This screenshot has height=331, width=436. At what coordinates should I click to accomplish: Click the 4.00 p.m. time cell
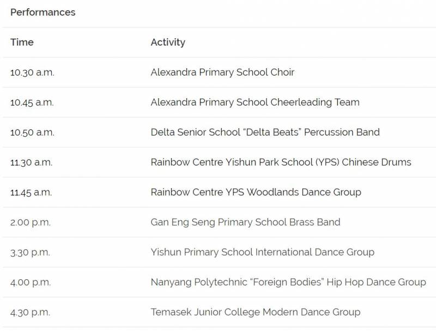(x=31, y=282)
